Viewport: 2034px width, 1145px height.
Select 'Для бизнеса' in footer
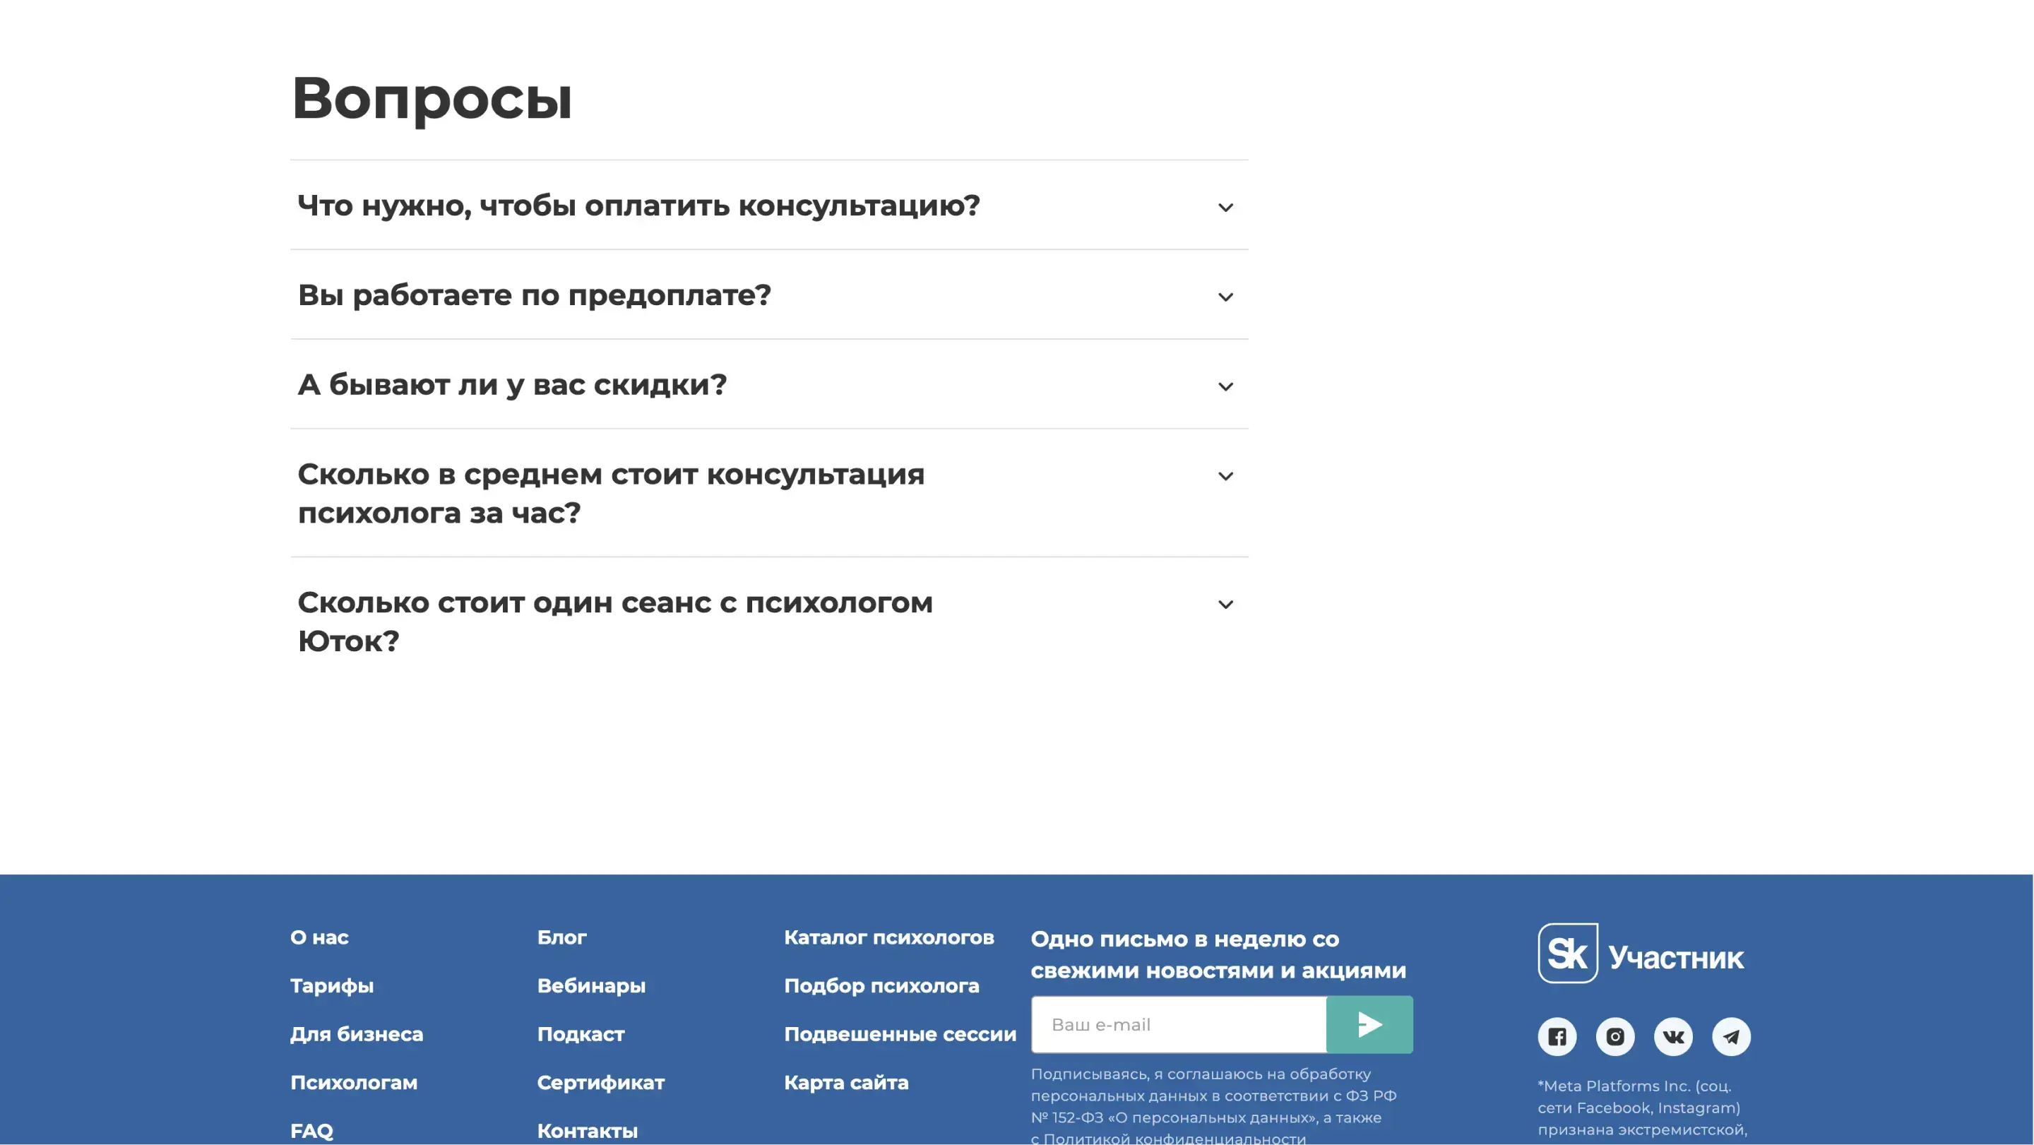(356, 1033)
